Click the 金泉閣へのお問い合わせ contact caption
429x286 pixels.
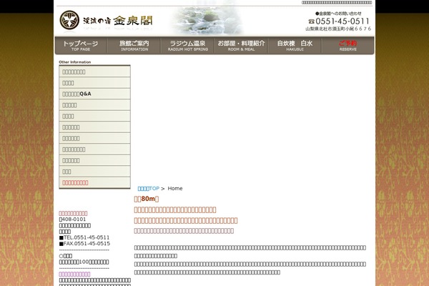(x=338, y=14)
